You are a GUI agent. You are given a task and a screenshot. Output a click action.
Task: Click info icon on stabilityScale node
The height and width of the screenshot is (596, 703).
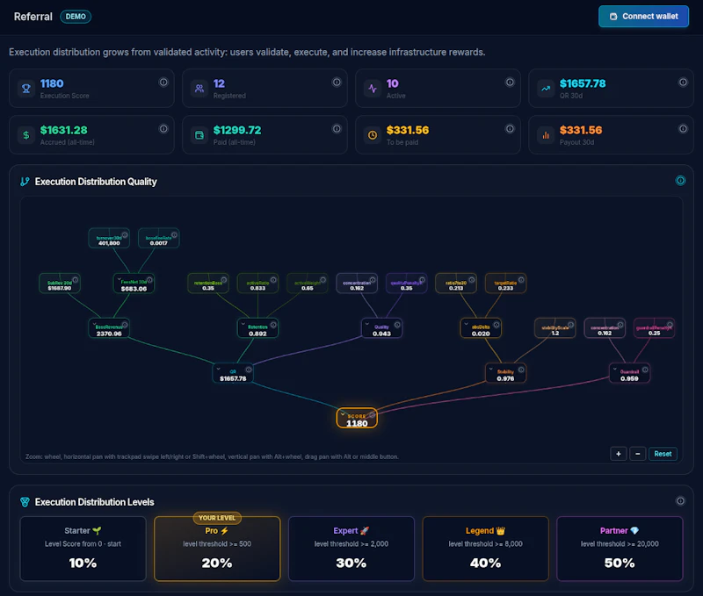570,325
